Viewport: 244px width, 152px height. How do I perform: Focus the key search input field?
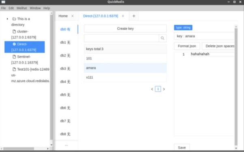tap(121, 38)
